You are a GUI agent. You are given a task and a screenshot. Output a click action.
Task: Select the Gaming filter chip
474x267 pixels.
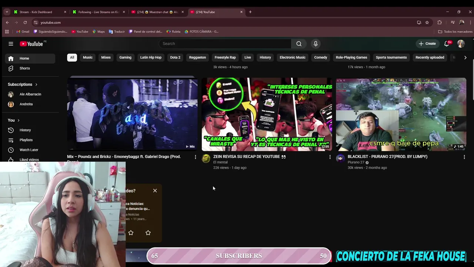point(125,57)
